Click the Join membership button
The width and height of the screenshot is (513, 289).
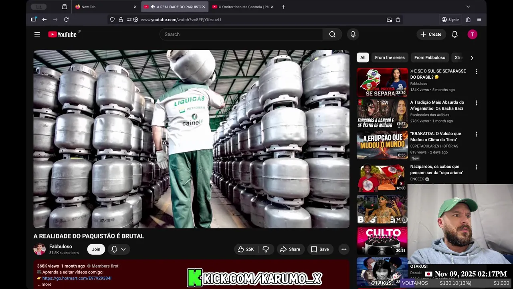pyautogui.click(x=96, y=249)
